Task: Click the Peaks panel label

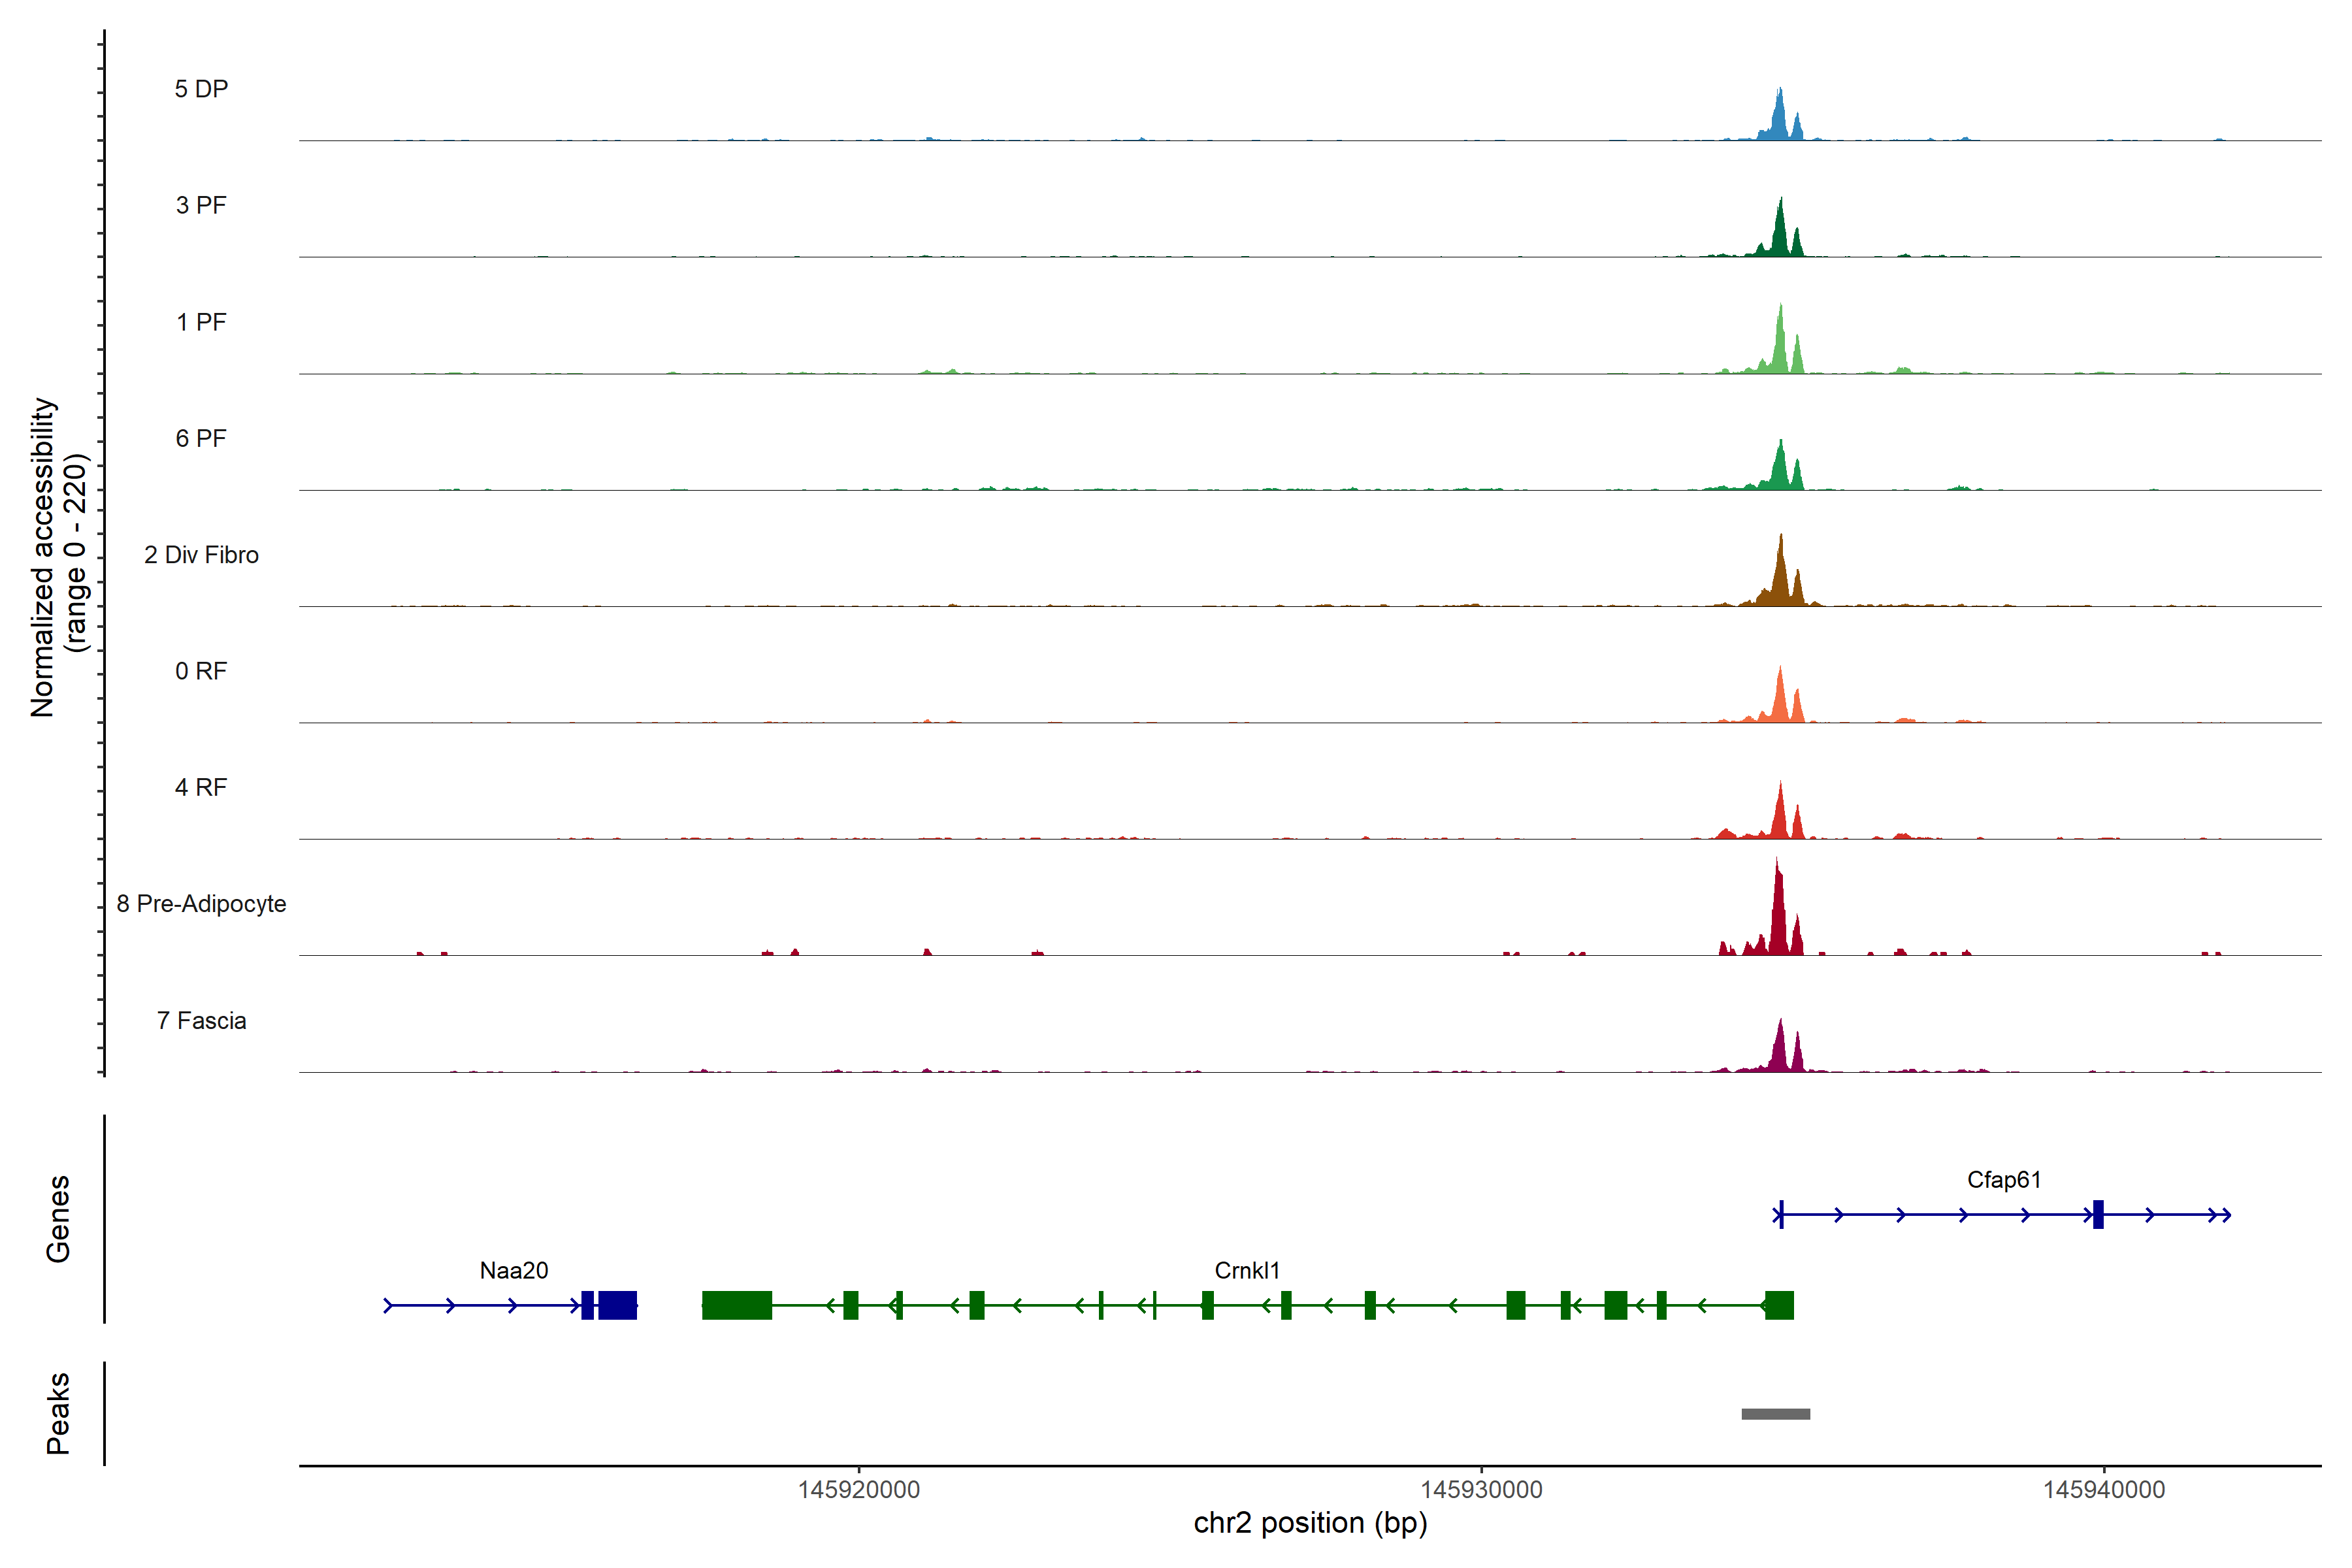Action: coord(58,1413)
